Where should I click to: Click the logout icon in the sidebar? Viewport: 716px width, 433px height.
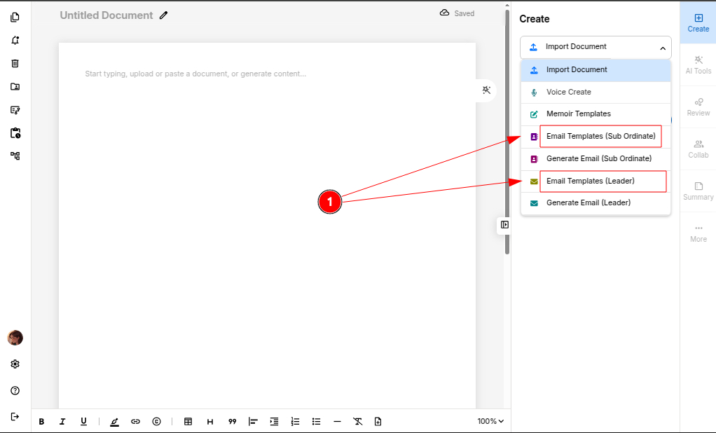point(15,416)
